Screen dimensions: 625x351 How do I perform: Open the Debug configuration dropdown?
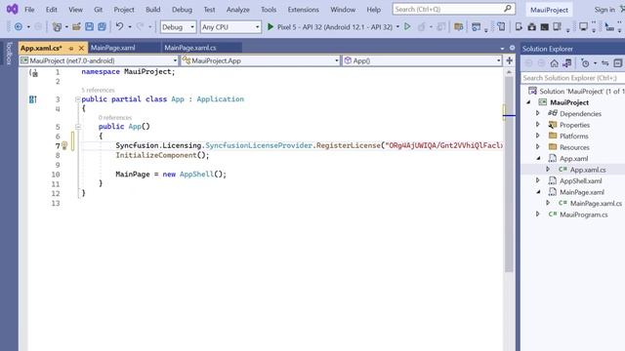tap(178, 27)
